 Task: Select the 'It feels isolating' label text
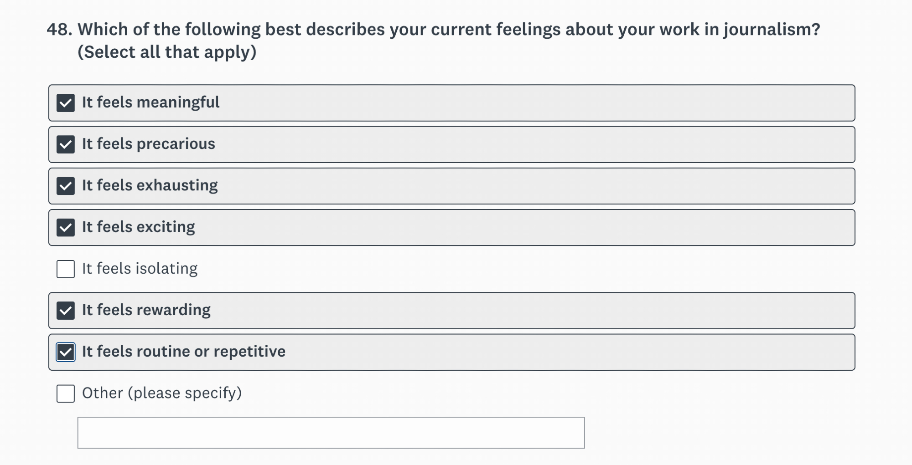(x=140, y=269)
